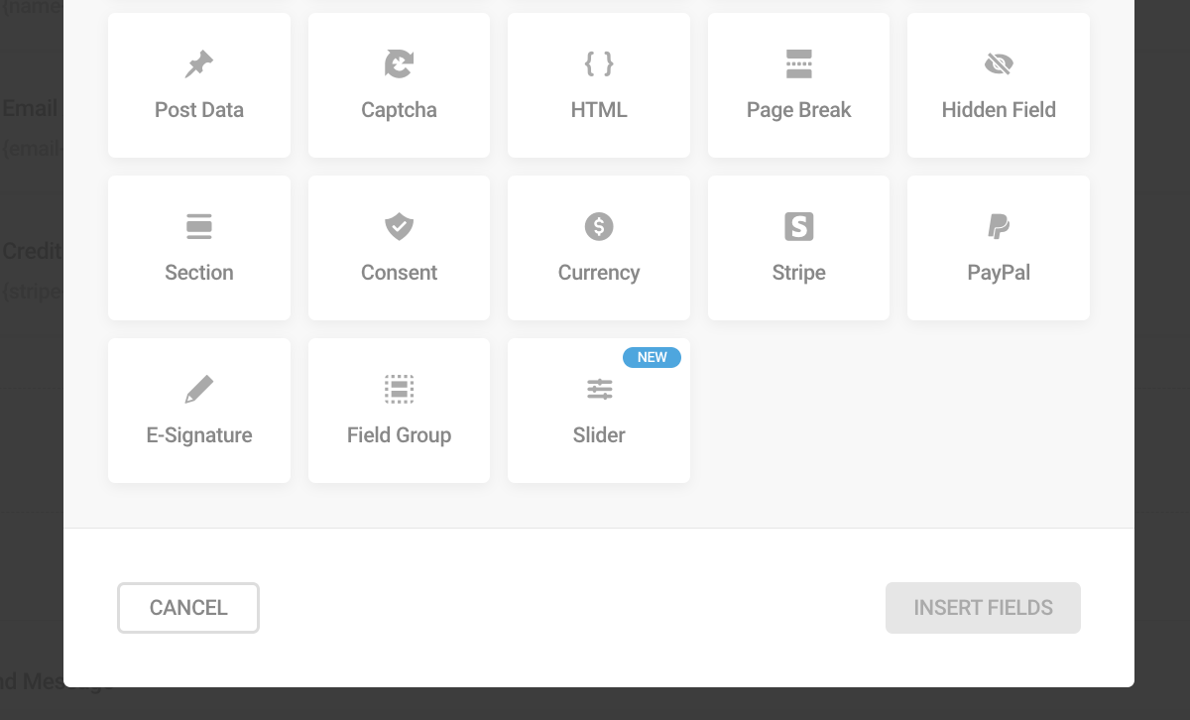Viewport: 1190px width, 720px height.
Task: Click the NEW badge on the Slider tile
Action: pos(652,357)
